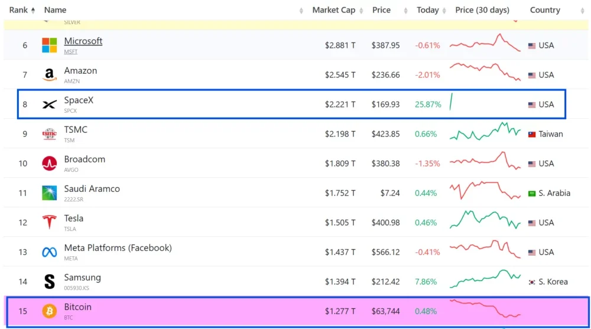Screen dimensions: 591x329
Task: Click the TSMC logo icon
Action: (x=50, y=134)
